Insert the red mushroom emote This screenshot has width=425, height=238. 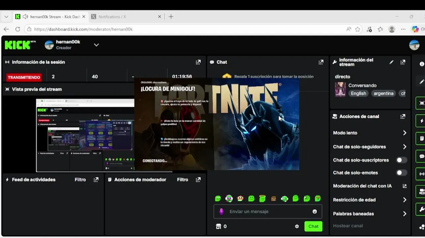click(x=240, y=199)
